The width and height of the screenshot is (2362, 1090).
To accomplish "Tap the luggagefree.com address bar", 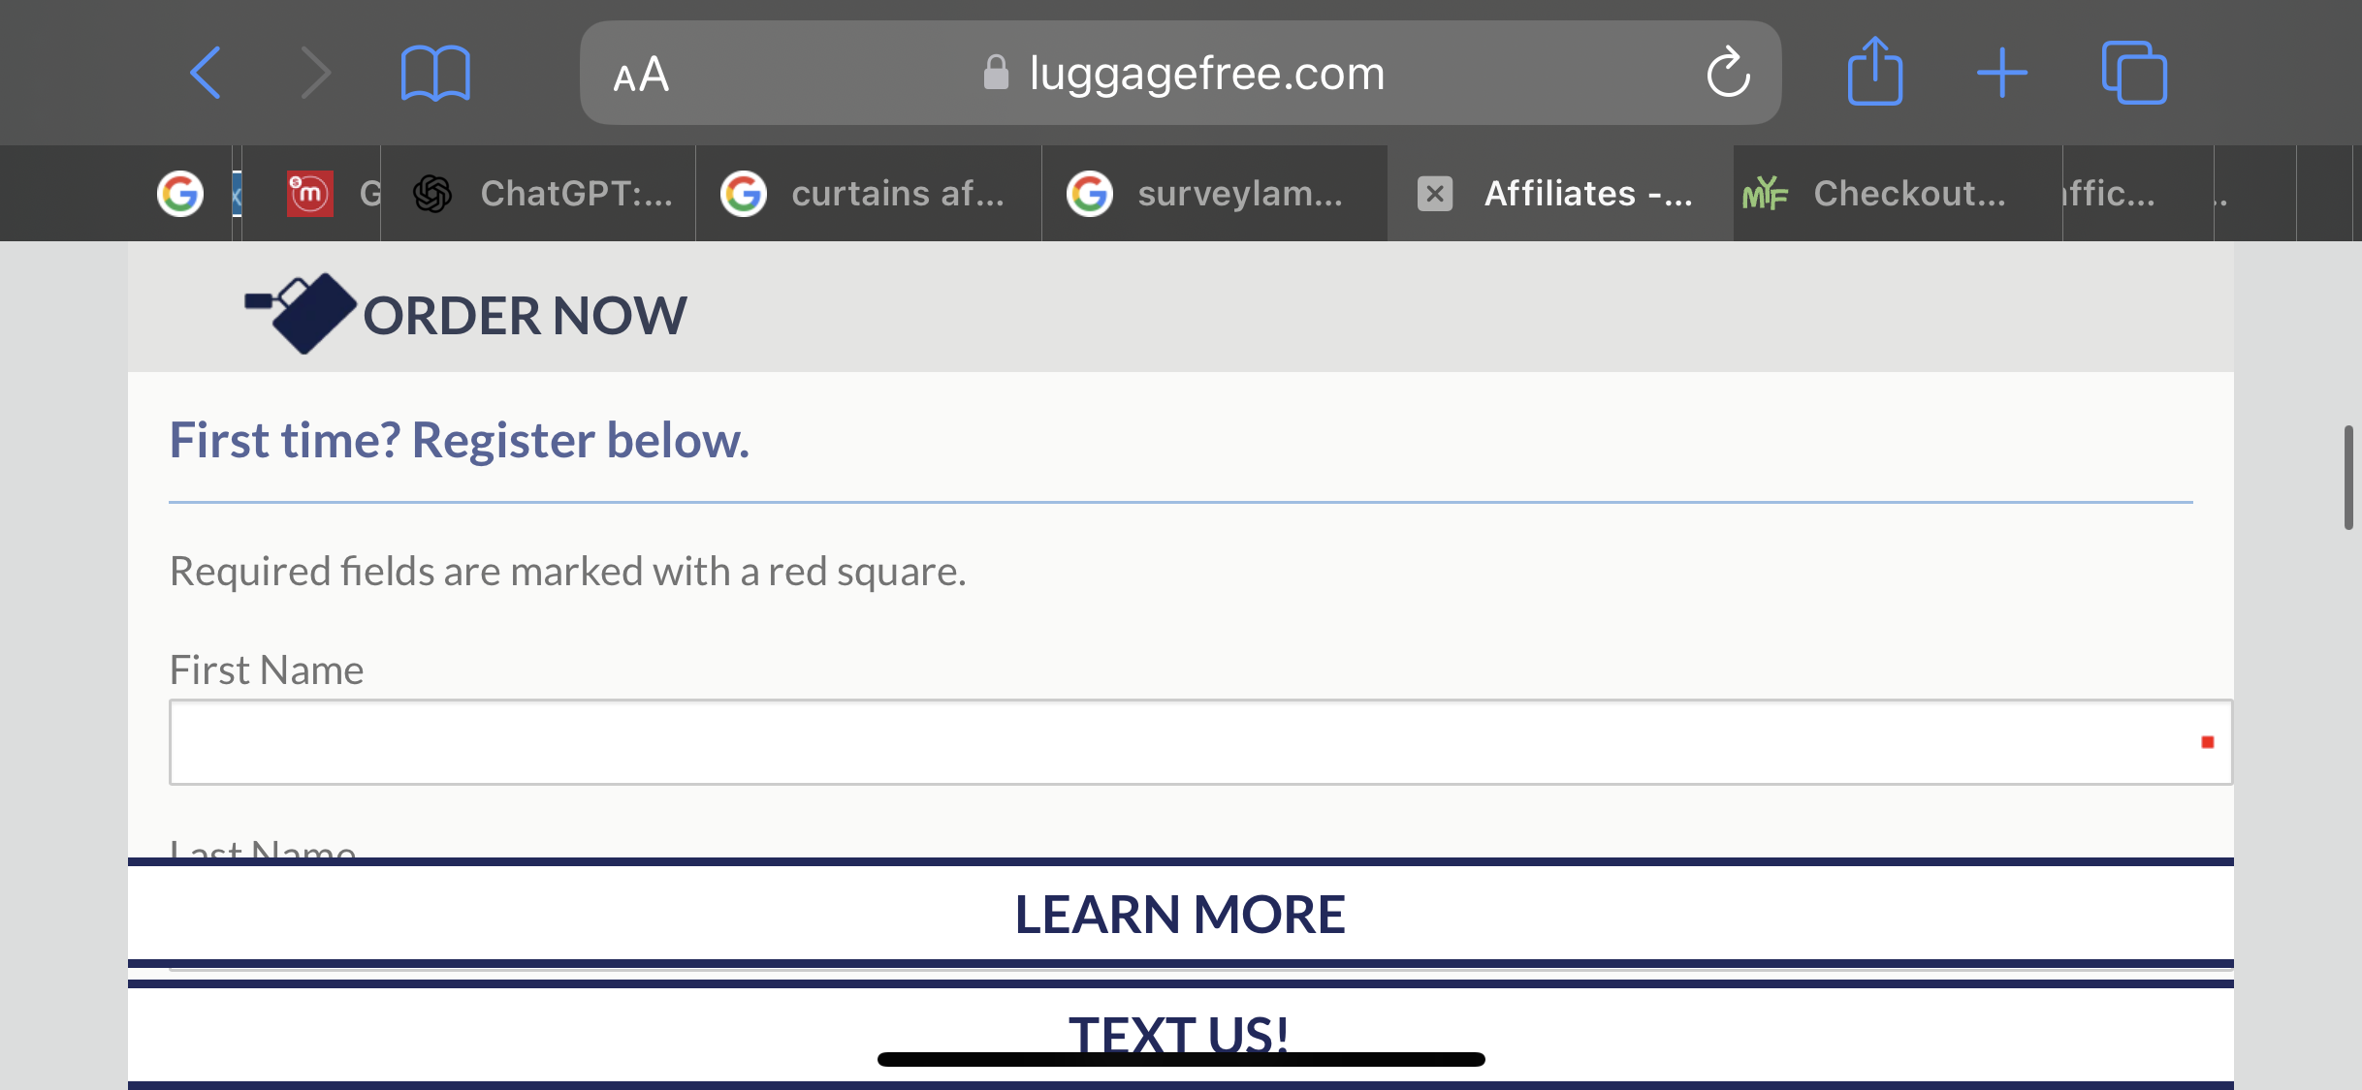I will coord(1180,73).
